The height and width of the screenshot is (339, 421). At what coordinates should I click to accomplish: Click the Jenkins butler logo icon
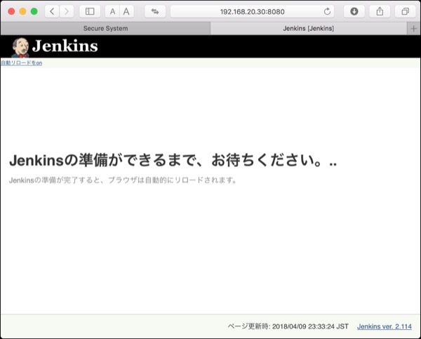pos(20,47)
